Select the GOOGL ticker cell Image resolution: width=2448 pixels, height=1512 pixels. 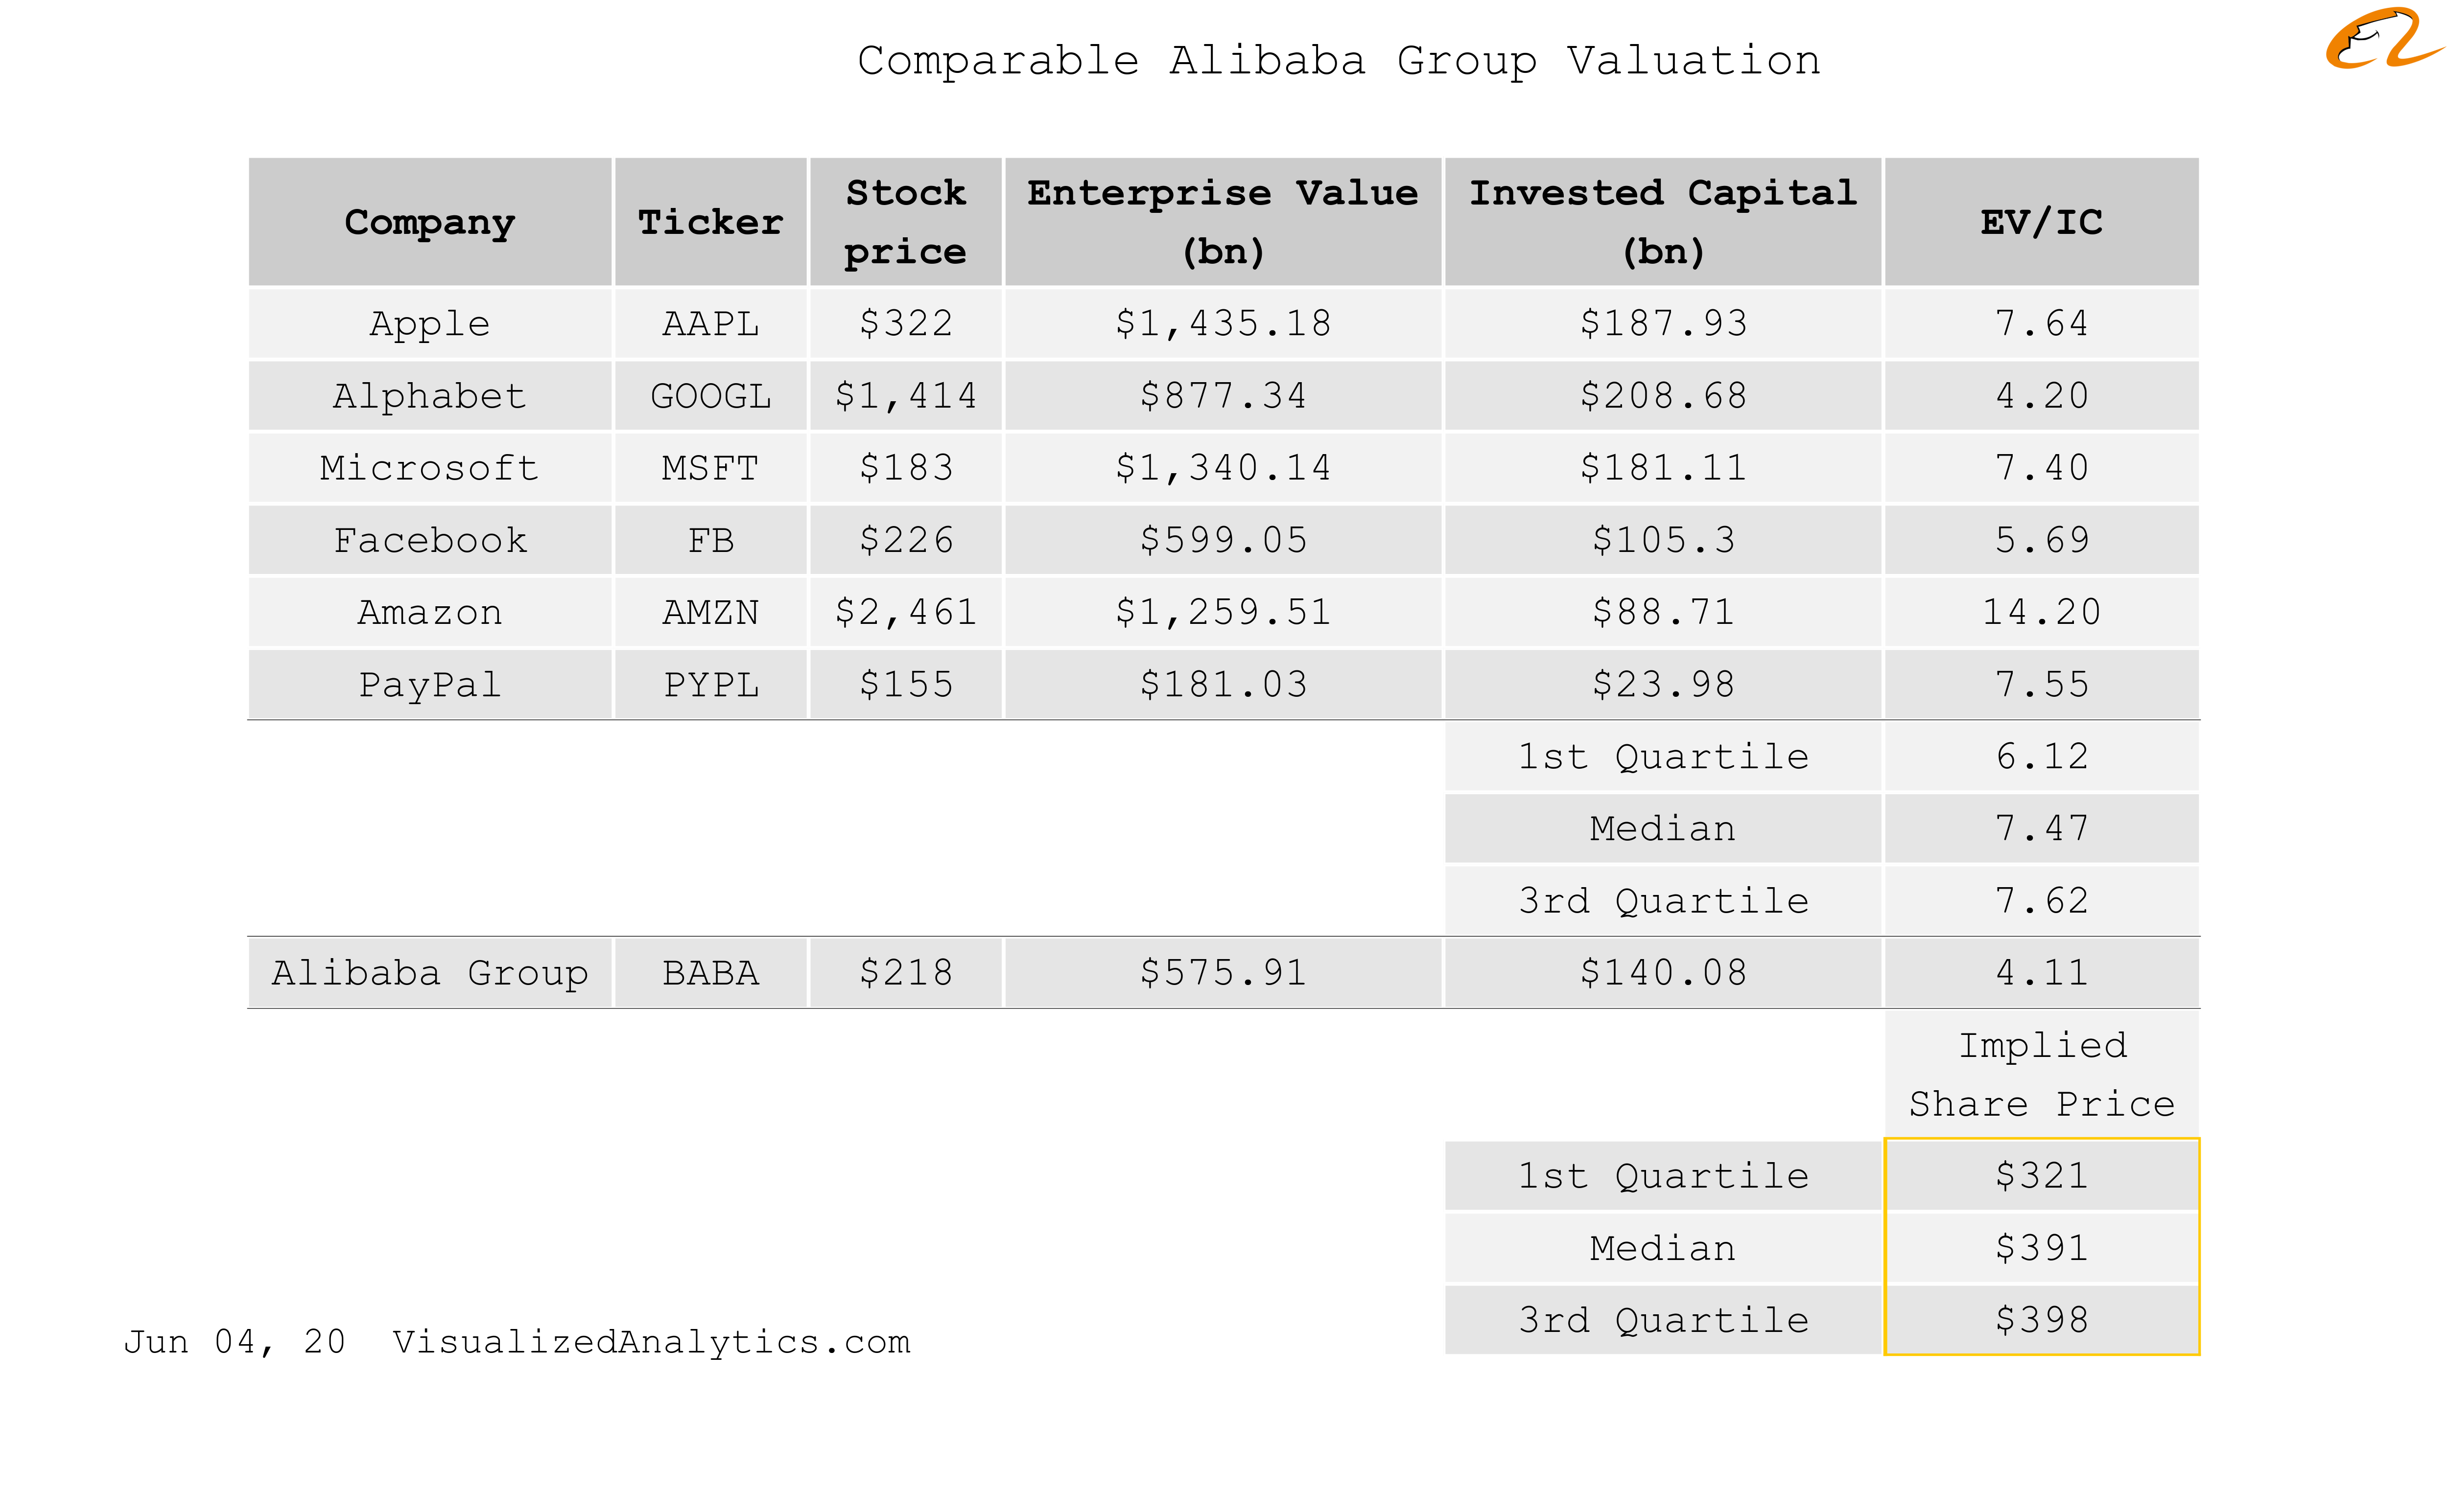click(710, 396)
